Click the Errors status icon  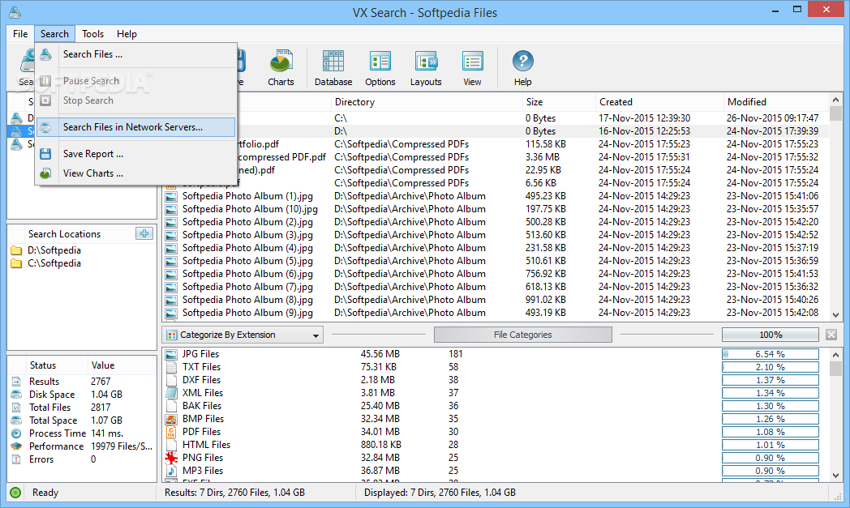[x=16, y=459]
